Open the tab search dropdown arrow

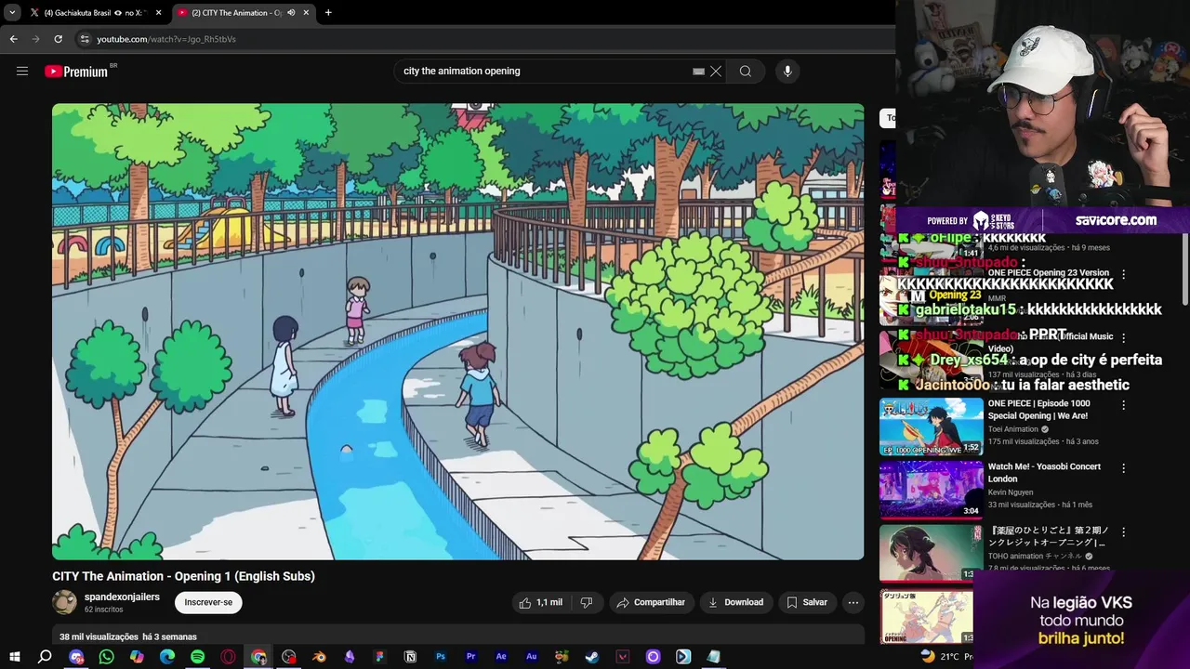pos(11,13)
